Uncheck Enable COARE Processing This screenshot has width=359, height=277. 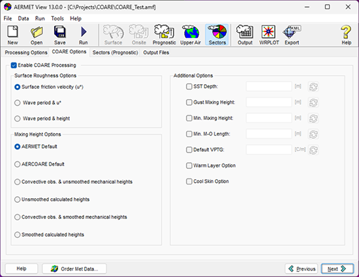click(14, 65)
